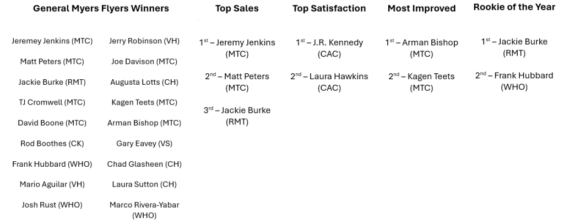Click 3rd place Jackie Burke in Top Sales

click(237, 116)
